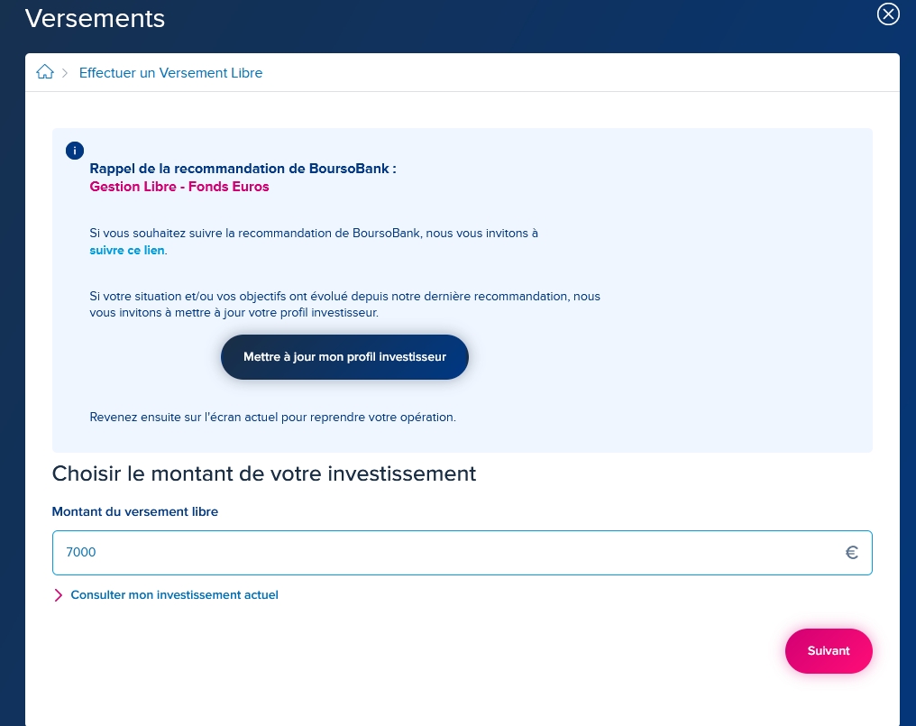The height and width of the screenshot is (726, 916).
Task: Click the euro symbol in the amount field
Action: click(x=851, y=553)
